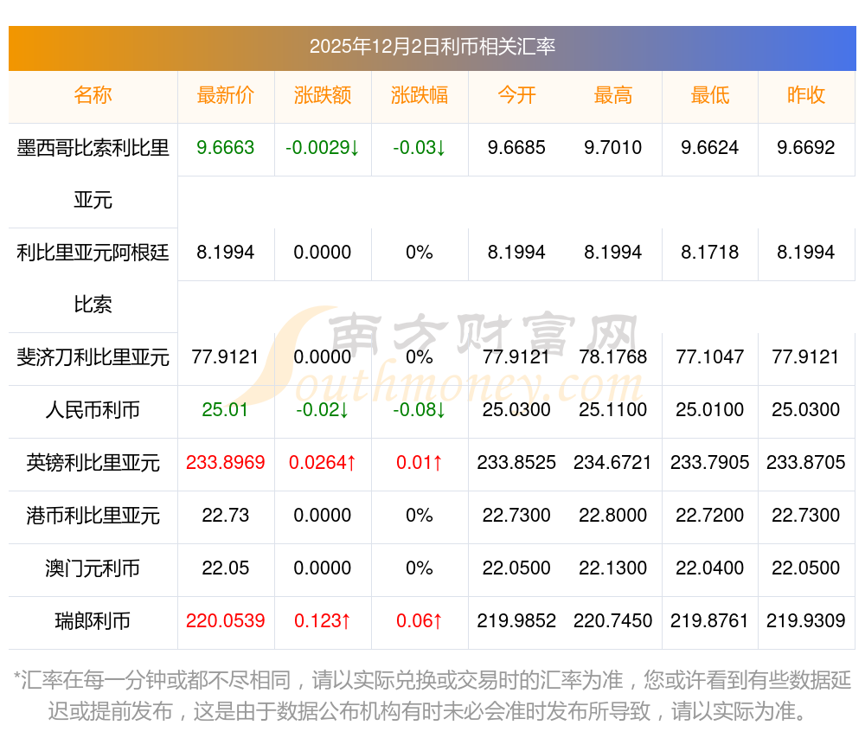Select the red latest price 233.8969
865x738 pixels.
tap(226, 463)
